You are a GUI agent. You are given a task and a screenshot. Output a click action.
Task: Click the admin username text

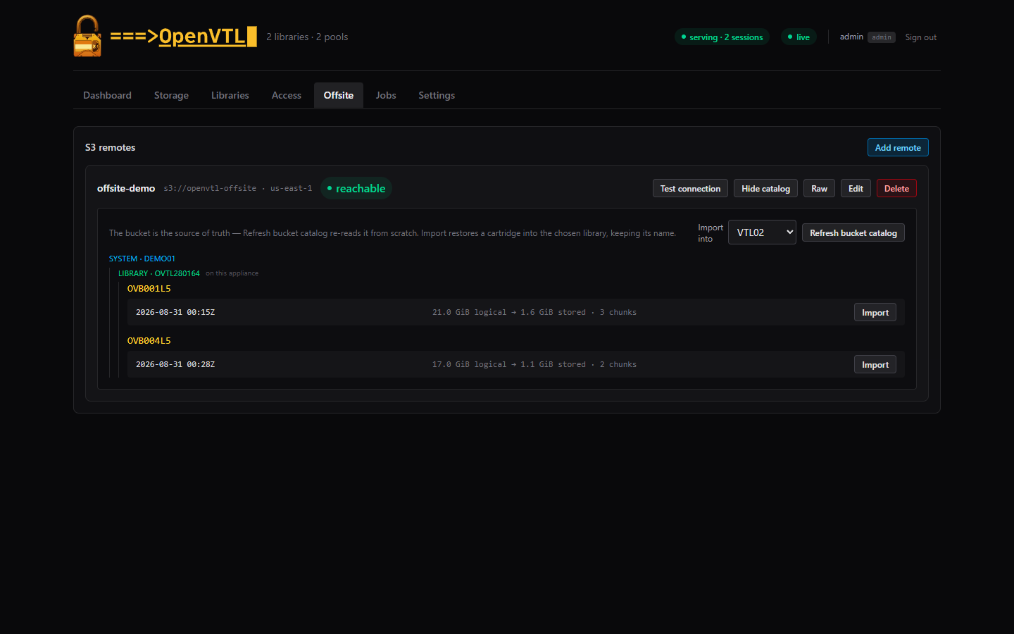(851, 37)
